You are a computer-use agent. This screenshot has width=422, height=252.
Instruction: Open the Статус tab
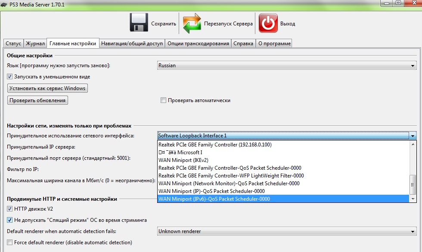13,44
